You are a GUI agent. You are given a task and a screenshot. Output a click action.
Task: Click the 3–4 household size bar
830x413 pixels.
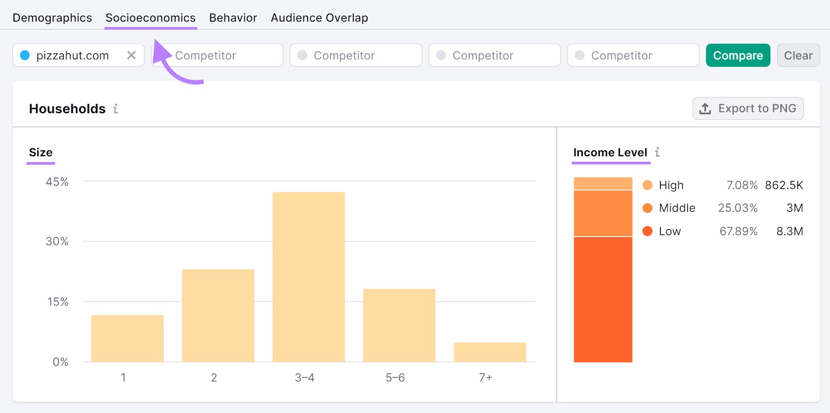point(309,277)
